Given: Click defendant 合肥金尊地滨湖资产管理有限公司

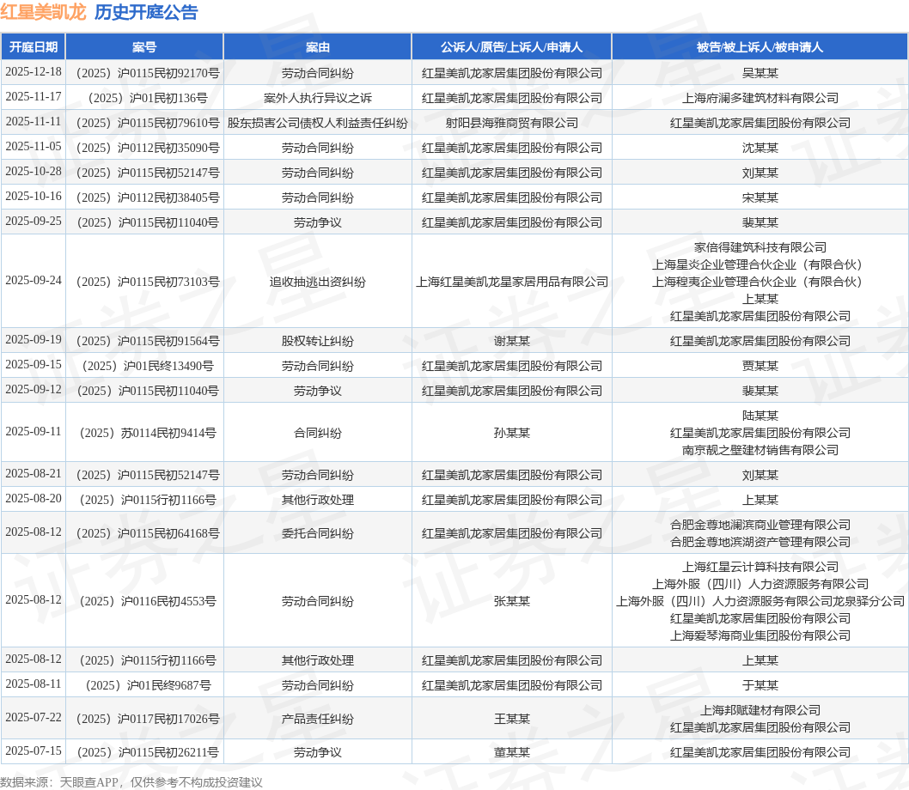Looking at the screenshot, I should 760,542.
